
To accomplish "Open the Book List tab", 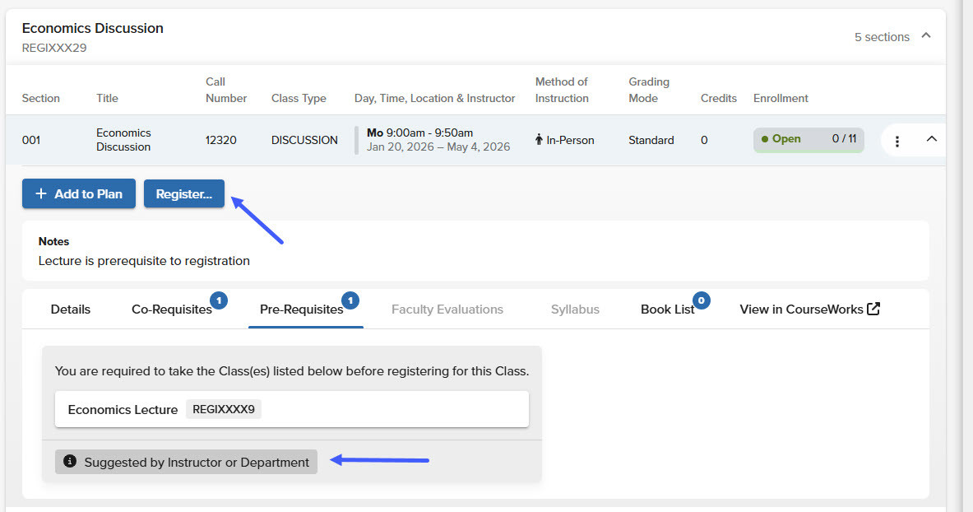I will pos(667,310).
